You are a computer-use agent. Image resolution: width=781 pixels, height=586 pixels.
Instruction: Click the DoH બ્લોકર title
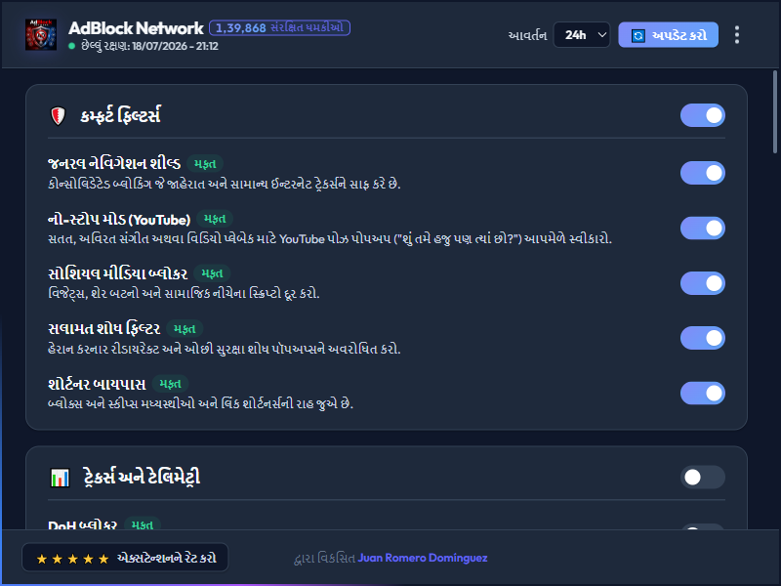(82, 524)
